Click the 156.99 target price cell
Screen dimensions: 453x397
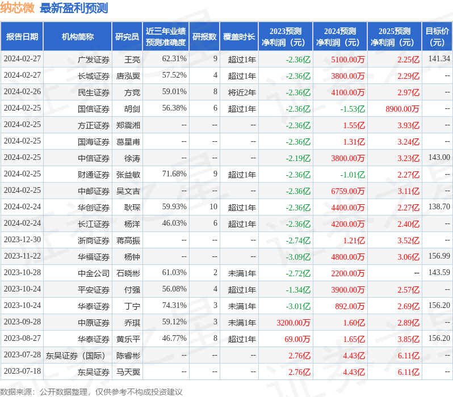pyautogui.click(x=439, y=257)
